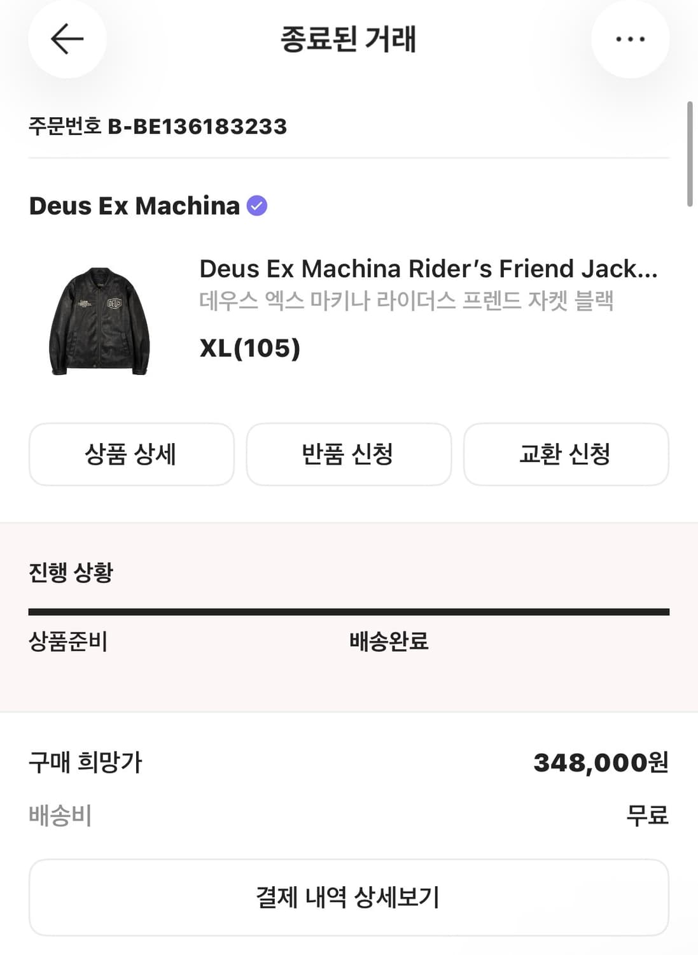
Task: Click the XL(105) size label
Action: [249, 348]
